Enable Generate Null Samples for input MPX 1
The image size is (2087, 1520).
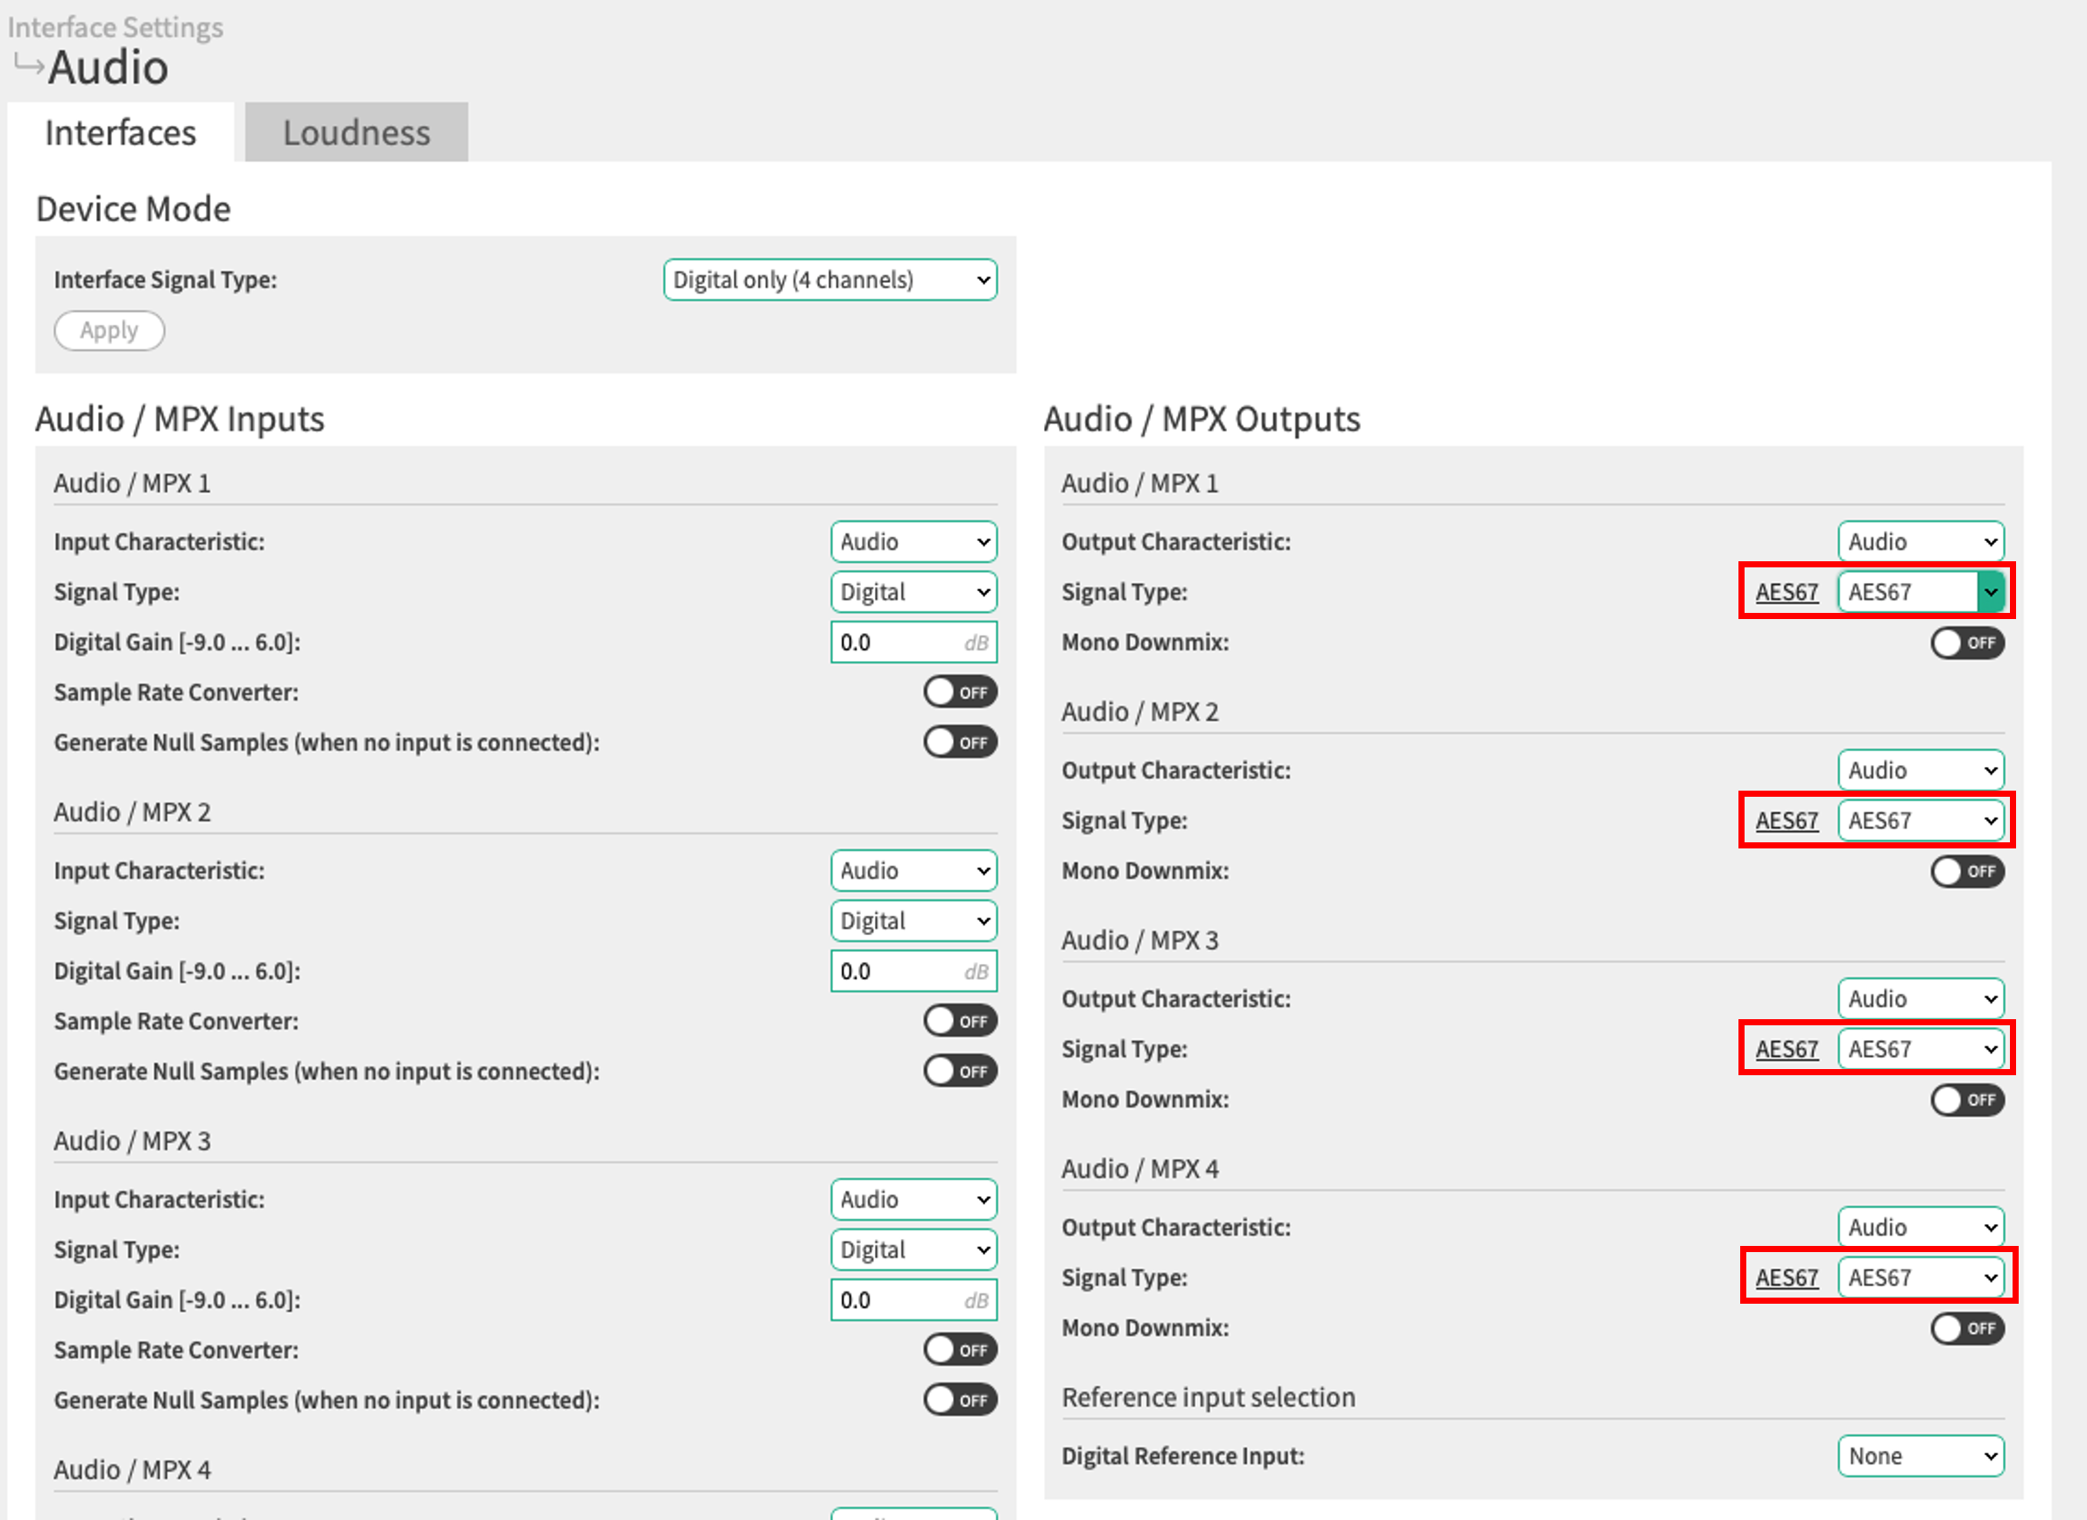(960, 742)
